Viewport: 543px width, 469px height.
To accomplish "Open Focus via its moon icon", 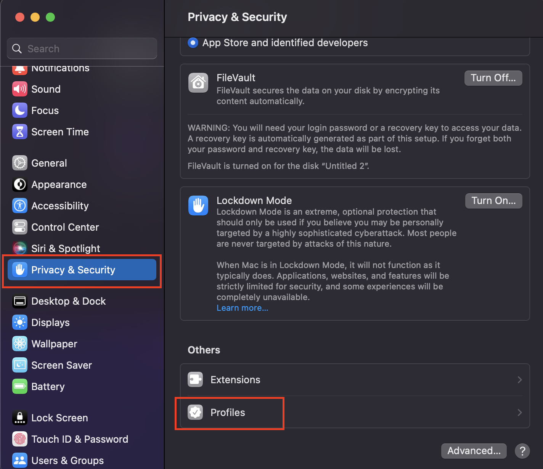I will [20, 110].
